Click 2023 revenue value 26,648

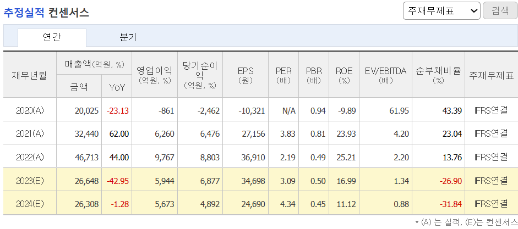86,181
